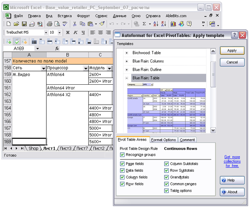Toggle the Column fields checkbox
The image size is (250, 208).
pos(122,177)
